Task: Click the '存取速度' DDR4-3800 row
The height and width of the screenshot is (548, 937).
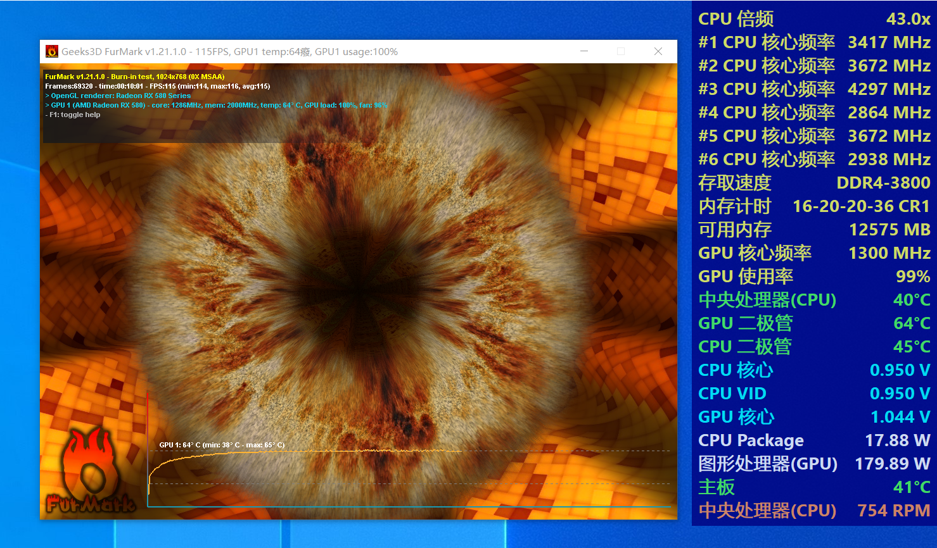Action: pyautogui.click(x=814, y=183)
